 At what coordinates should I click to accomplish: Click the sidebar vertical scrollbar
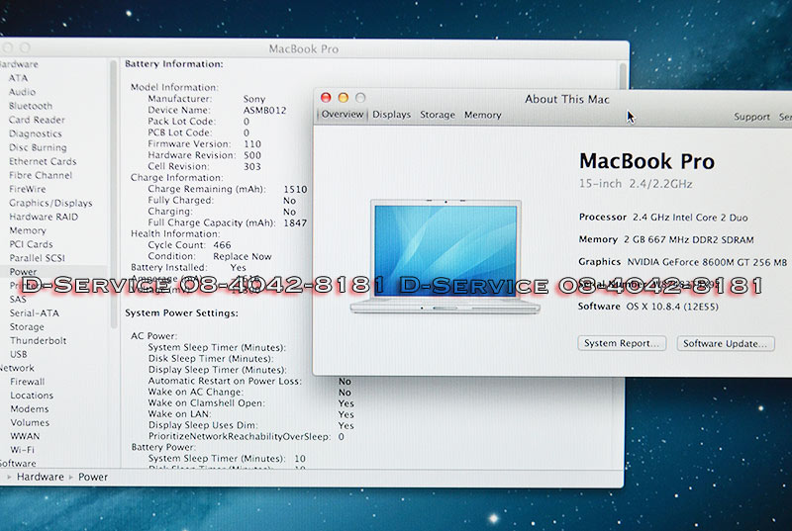[114, 196]
